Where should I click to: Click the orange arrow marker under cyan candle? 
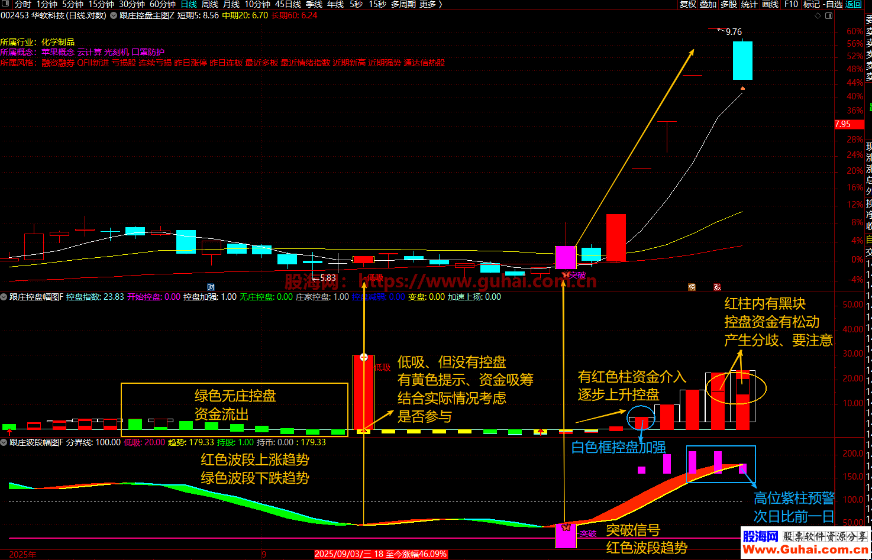[x=742, y=89]
